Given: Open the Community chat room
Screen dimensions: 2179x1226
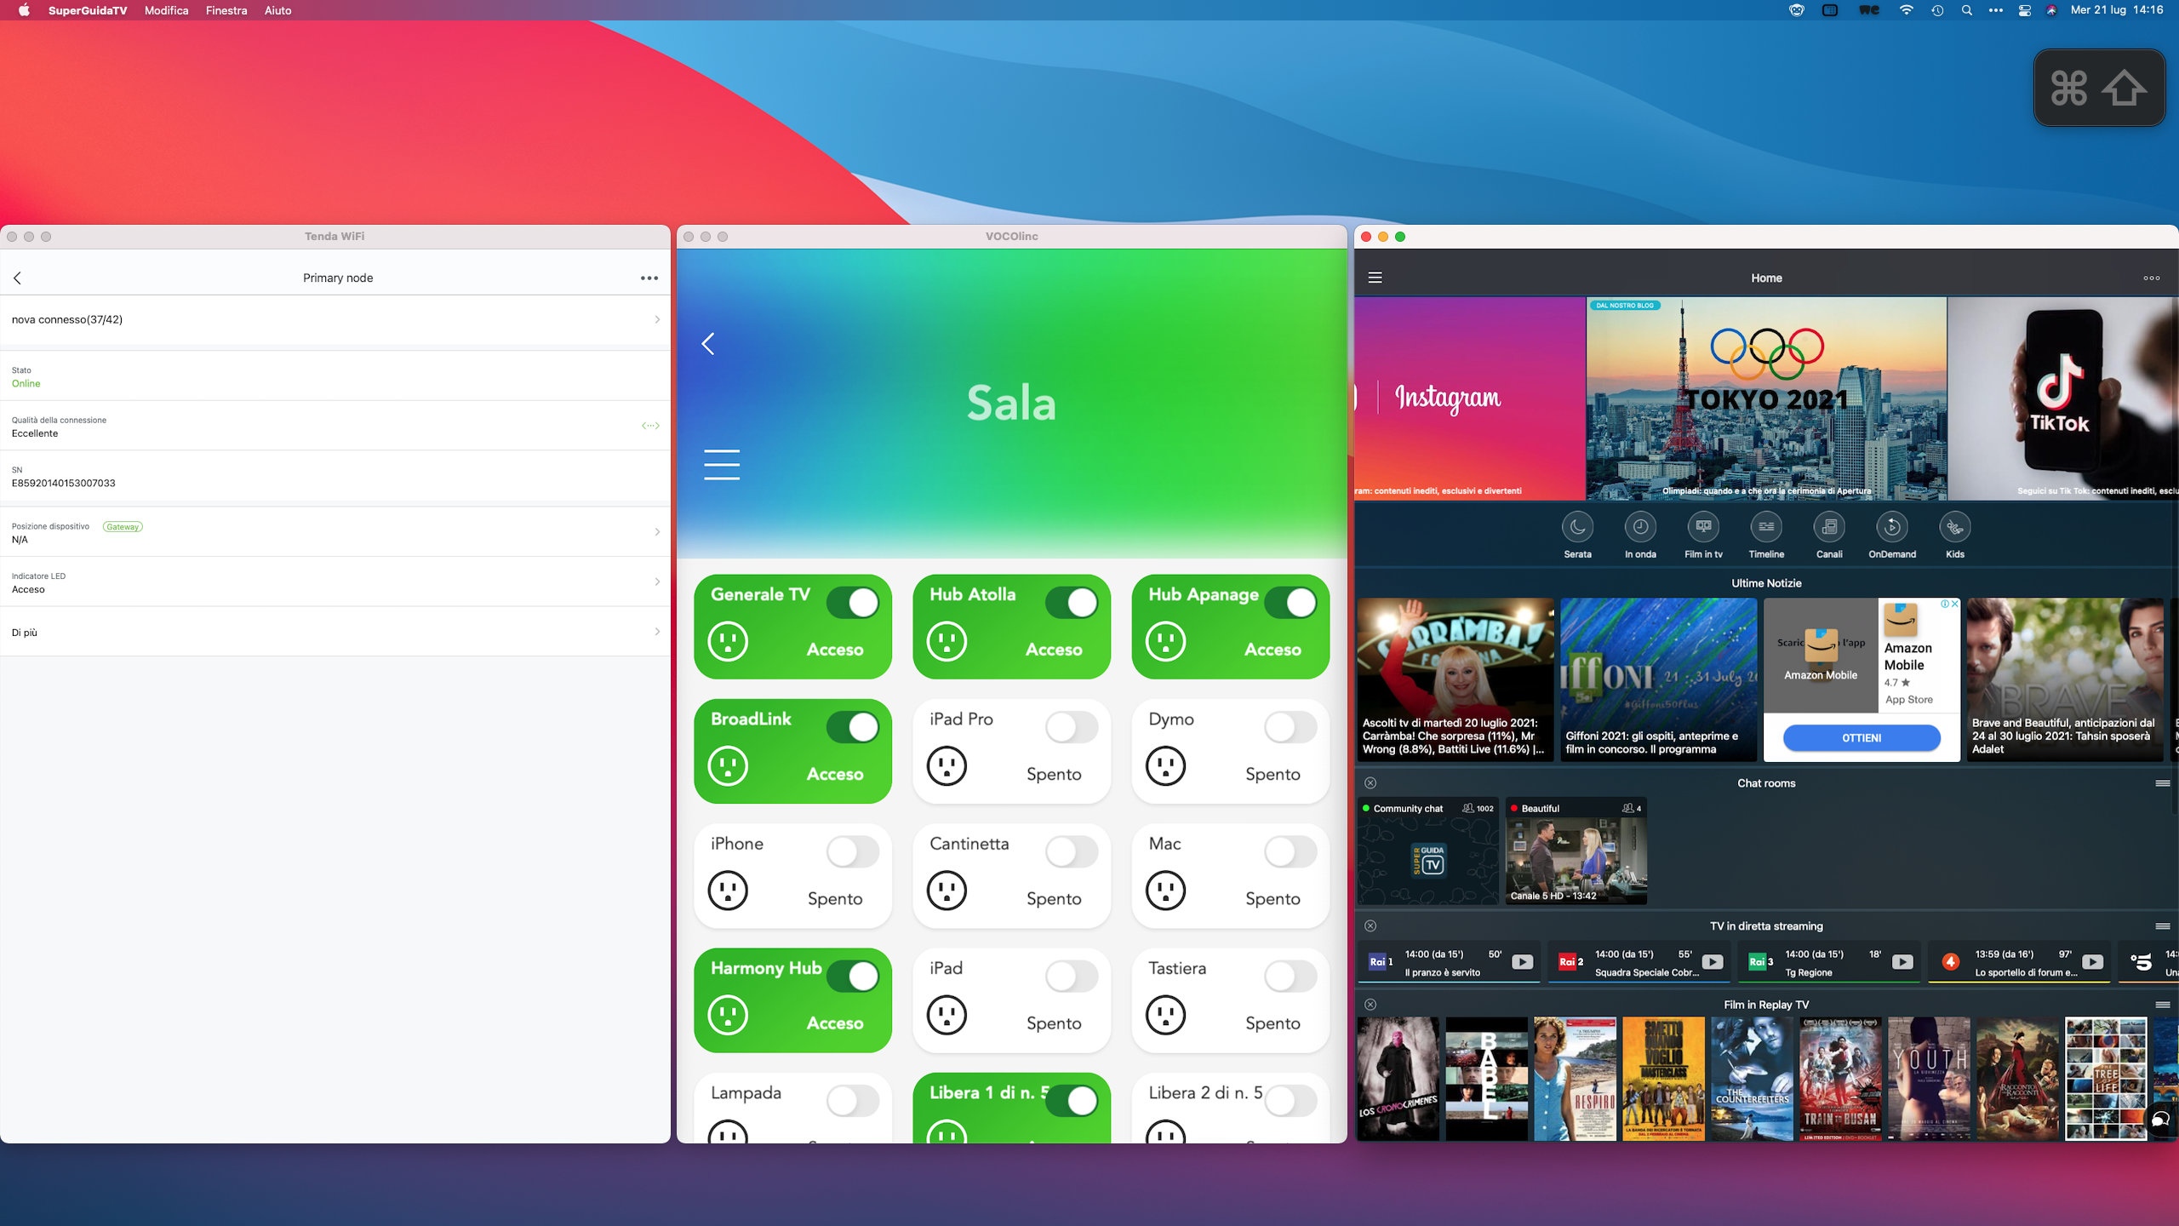Looking at the screenshot, I should tap(1427, 851).
